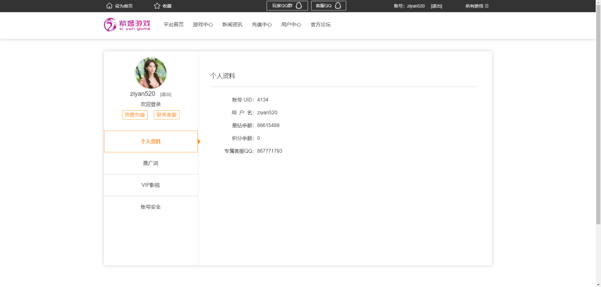The image size is (601, 287).
Task: Go to 游戏中心 in navigation
Action: [x=202, y=25]
